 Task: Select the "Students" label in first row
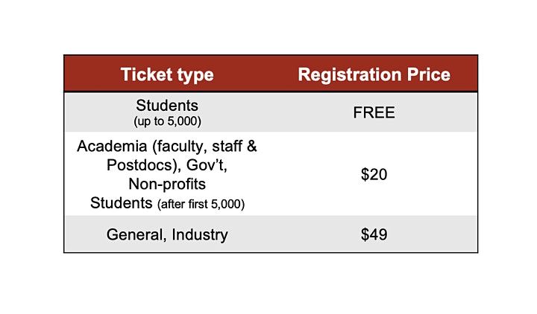click(167, 106)
